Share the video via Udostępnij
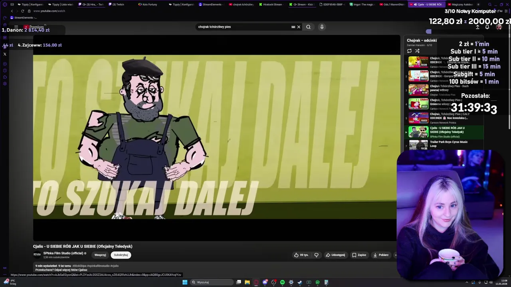 (x=335, y=255)
